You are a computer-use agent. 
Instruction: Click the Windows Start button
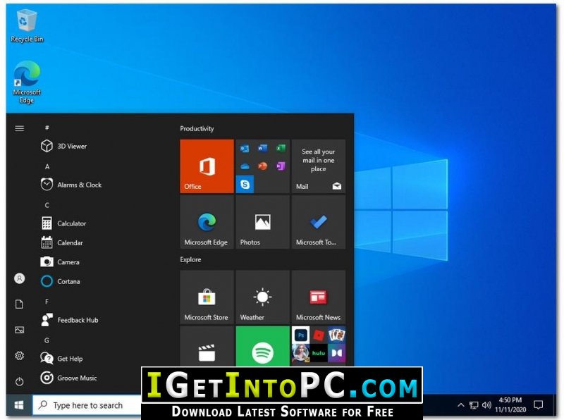19,405
